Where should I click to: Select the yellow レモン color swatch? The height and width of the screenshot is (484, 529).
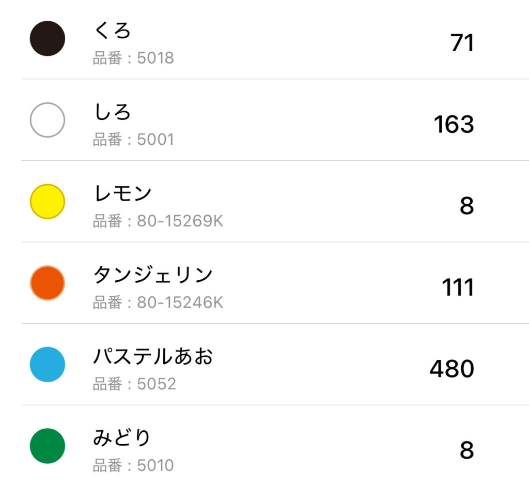click(47, 201)
